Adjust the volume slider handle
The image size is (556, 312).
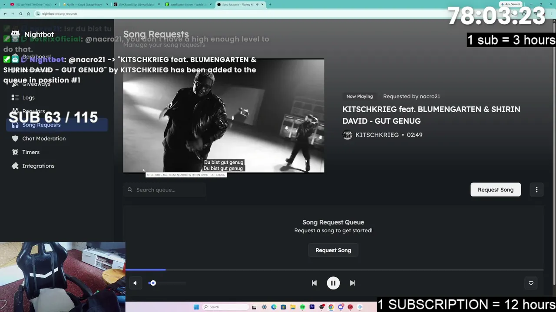pos(153,283)
